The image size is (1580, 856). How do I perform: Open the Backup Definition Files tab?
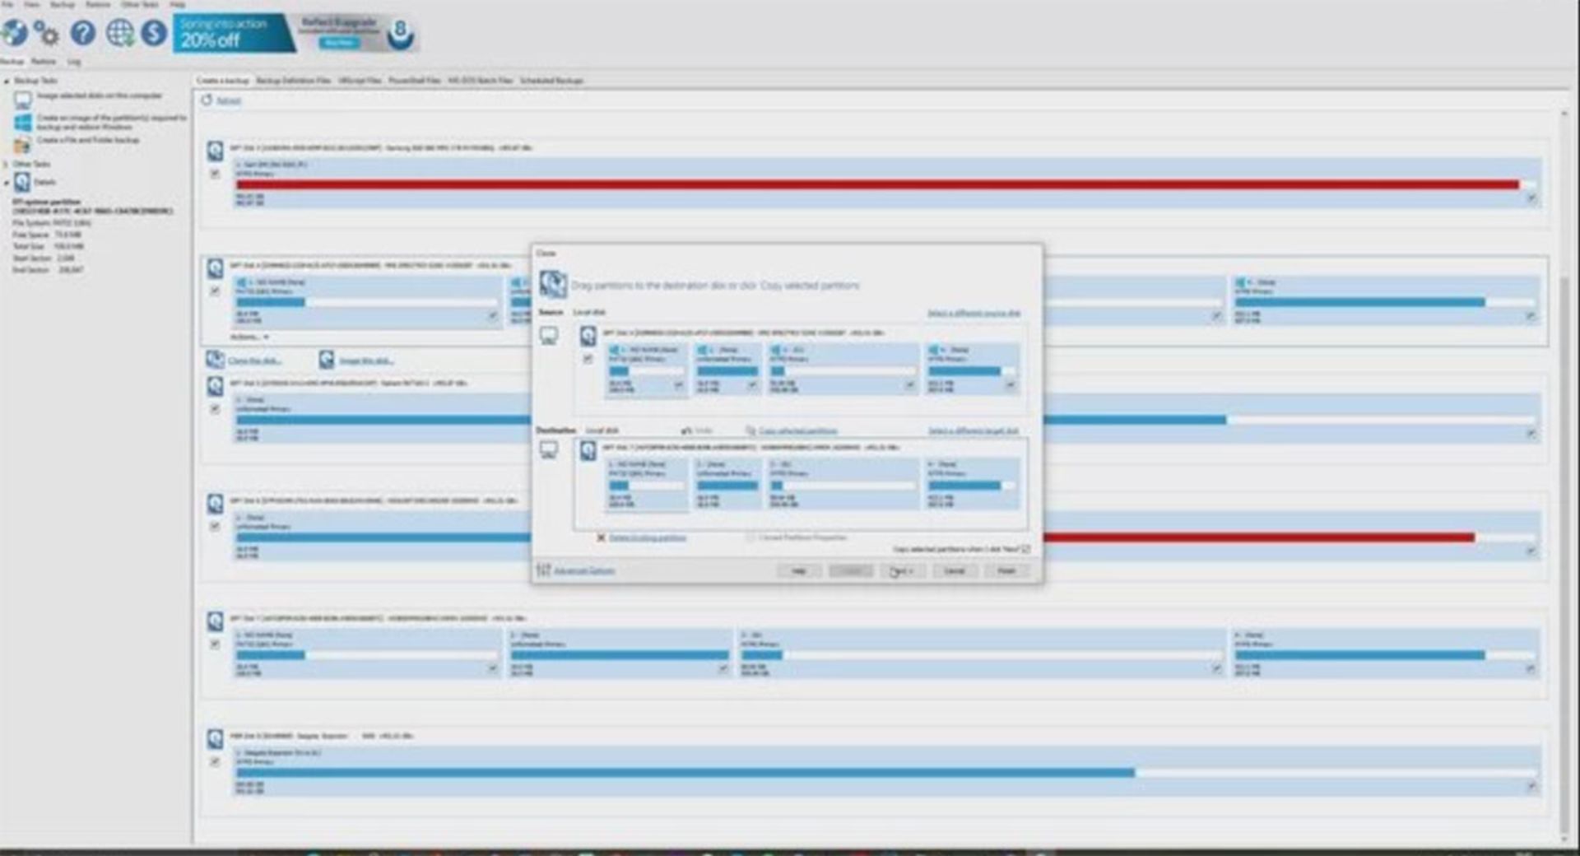point(293,81)
